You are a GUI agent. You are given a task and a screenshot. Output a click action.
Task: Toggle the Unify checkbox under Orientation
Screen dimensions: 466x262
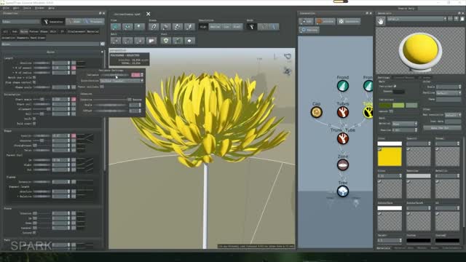34,119
